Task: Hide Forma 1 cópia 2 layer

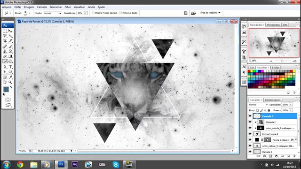Action: tap(250, 134)
